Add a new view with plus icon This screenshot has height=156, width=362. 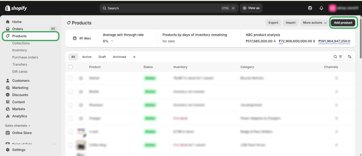click(x=134, y=57)
